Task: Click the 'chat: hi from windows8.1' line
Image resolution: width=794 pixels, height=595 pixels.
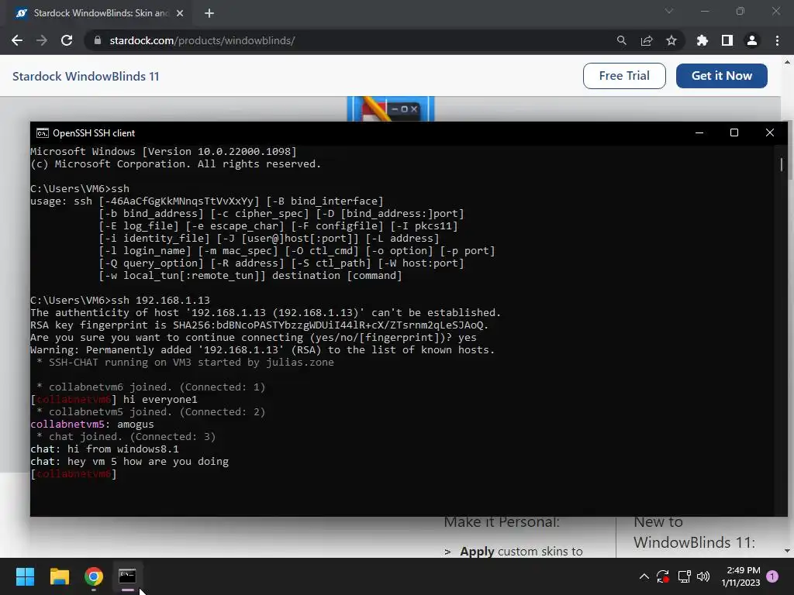Action: (105, 449)
